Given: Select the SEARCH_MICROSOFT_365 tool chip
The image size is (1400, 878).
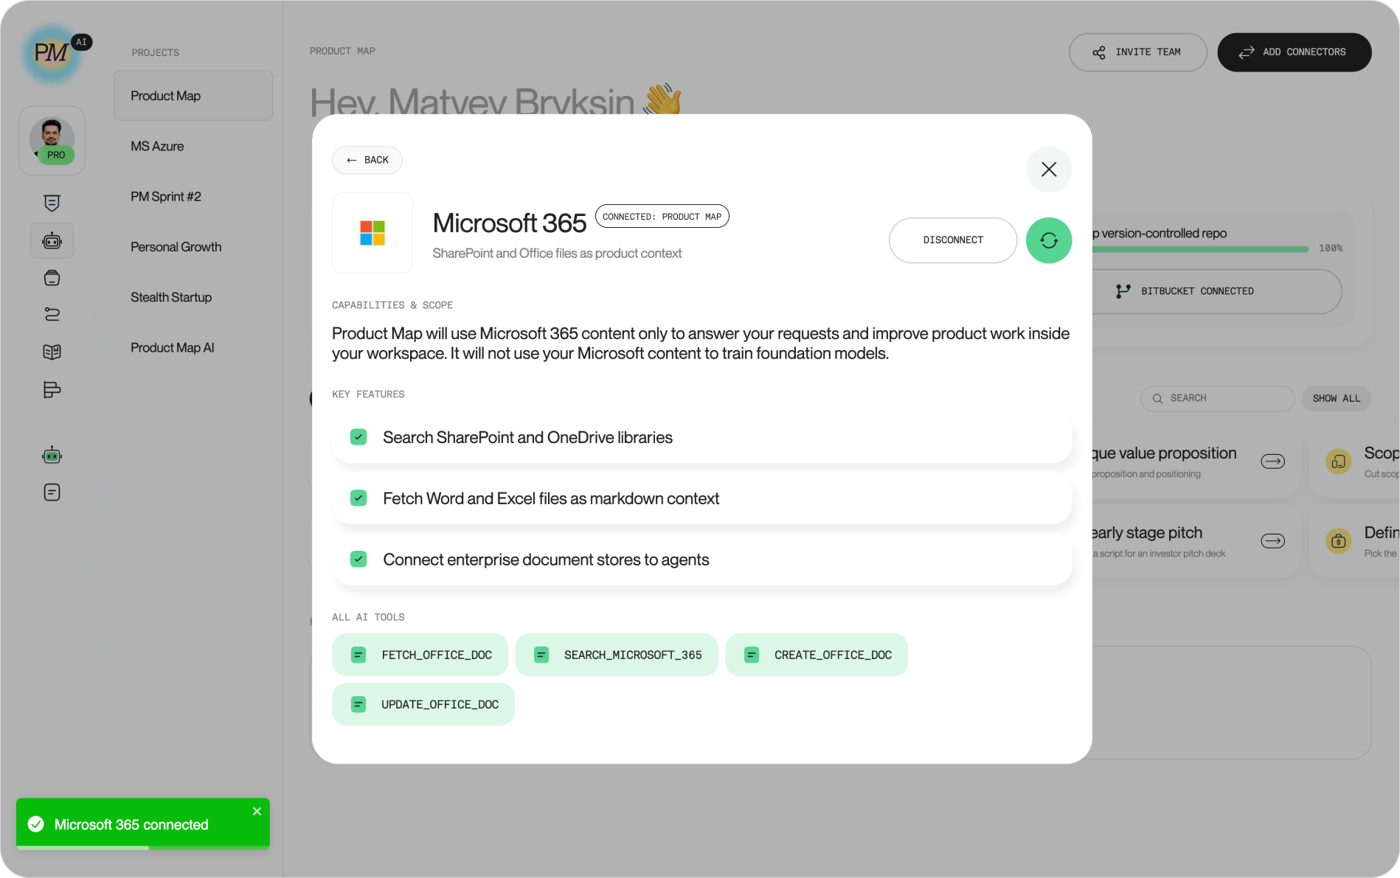Looking at the screenshot, I should (617, 655).
